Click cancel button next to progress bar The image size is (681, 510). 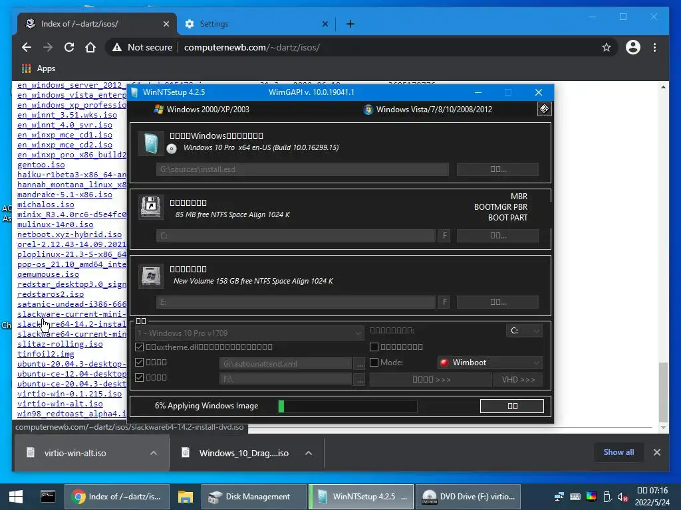tap(512, 406)
